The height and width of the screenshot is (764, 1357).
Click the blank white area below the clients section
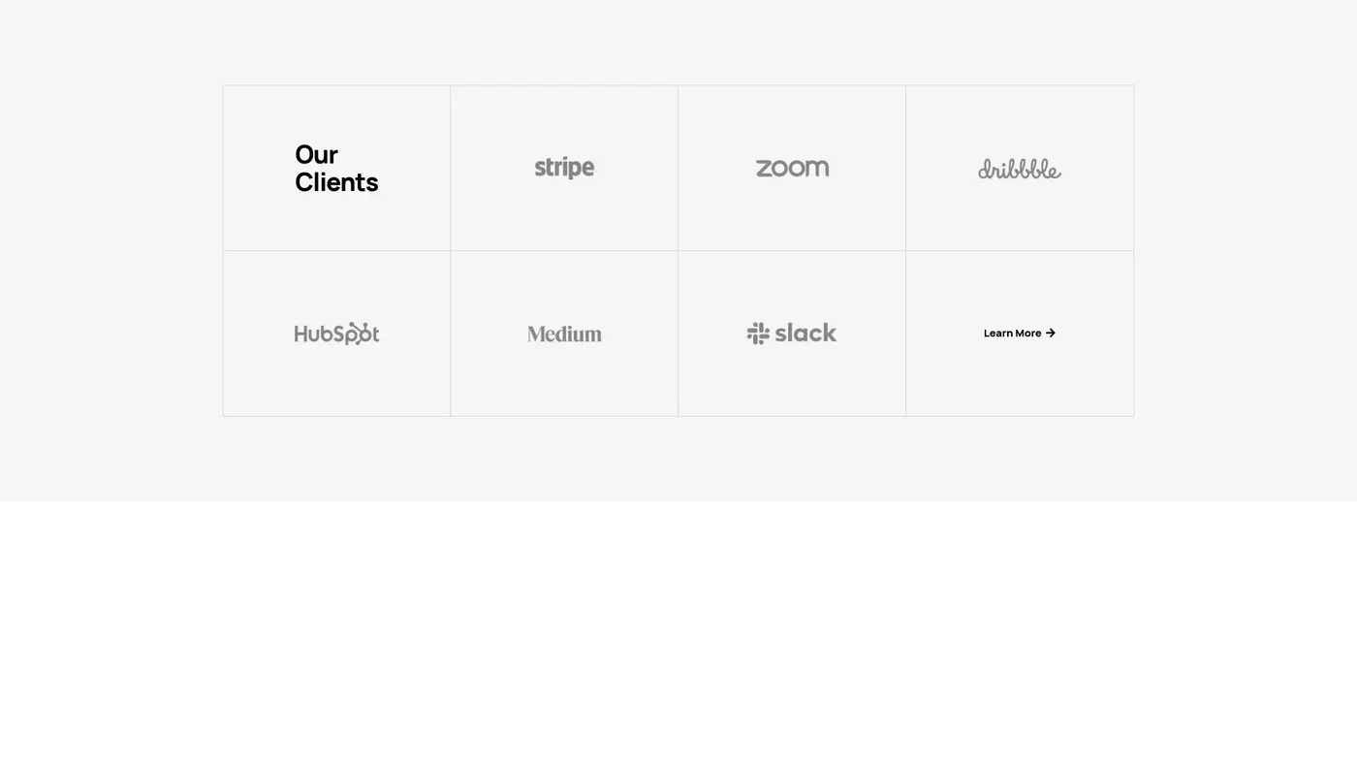coord(678,630)
